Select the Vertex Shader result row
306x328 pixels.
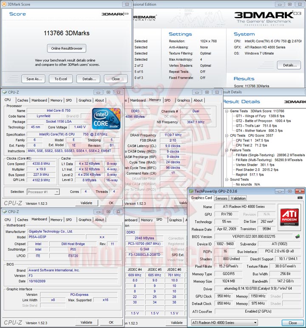(x=255, y=165)
